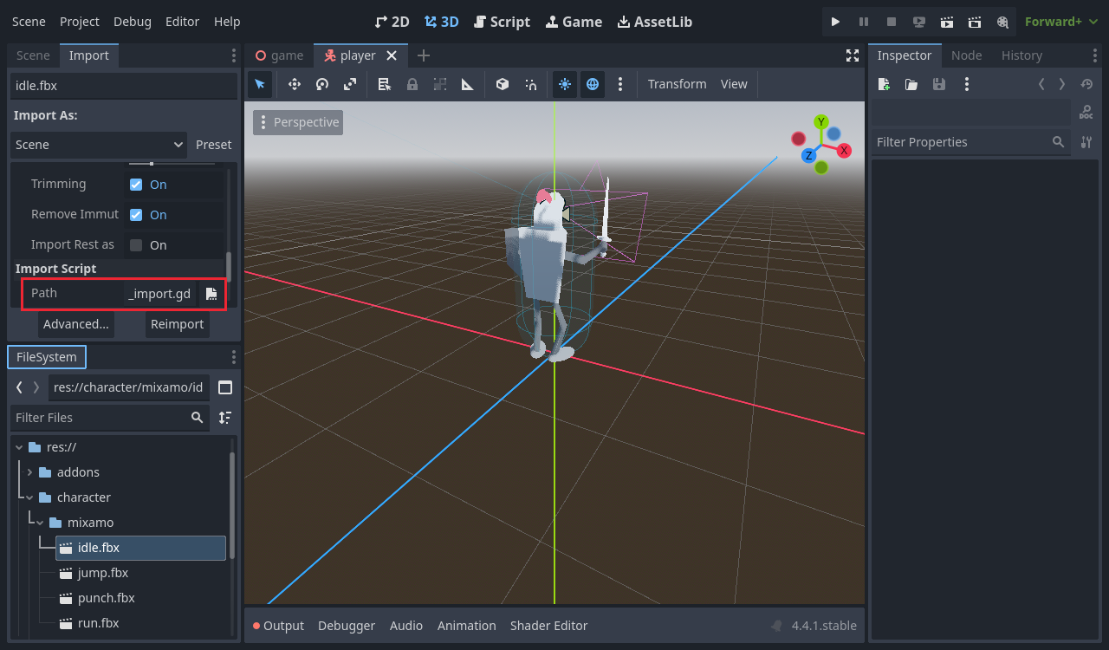Screen dimensions: 1109x650
Task: Open the Preset menu button
Action: click(214, 145)
